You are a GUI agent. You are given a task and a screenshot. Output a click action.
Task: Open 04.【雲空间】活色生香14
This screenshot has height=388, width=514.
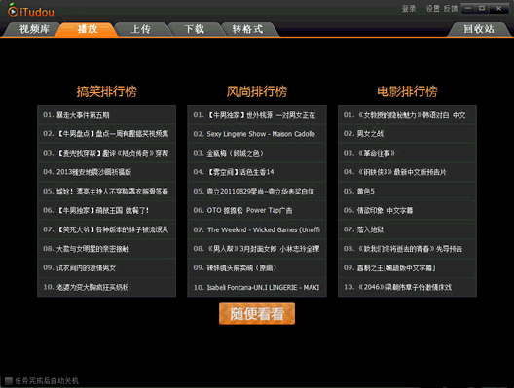point(257,172)
